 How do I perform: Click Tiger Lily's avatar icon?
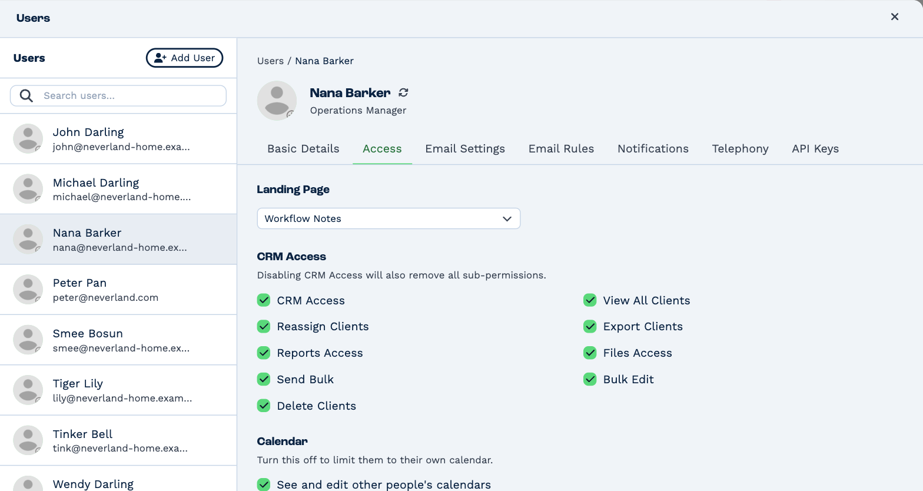tap(28, 390)
